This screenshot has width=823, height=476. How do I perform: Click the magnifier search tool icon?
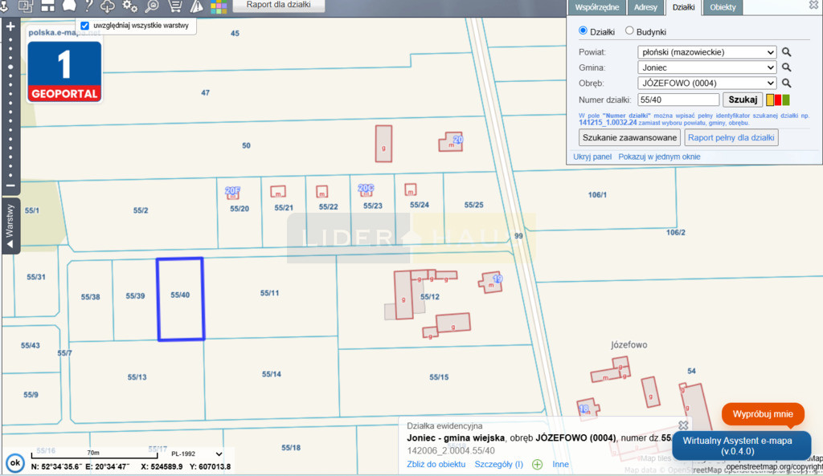point(152,6)
